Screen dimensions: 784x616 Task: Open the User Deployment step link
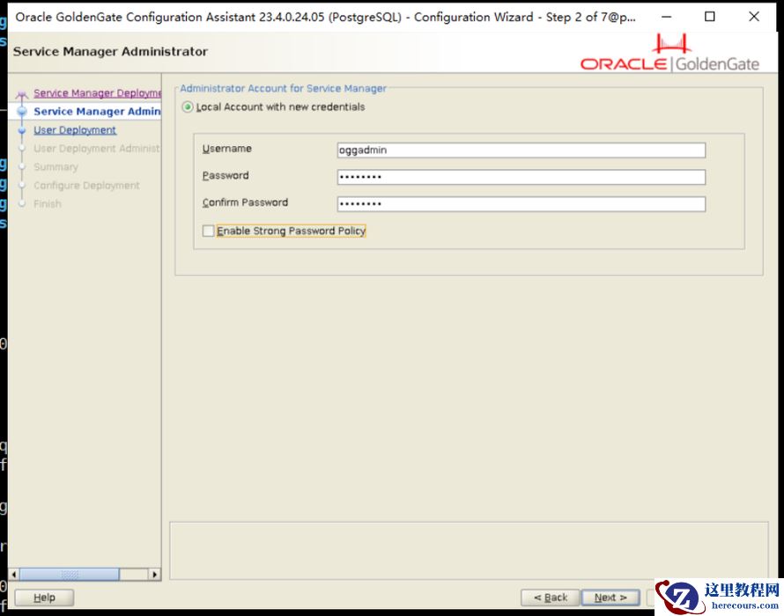coord(75,130)
